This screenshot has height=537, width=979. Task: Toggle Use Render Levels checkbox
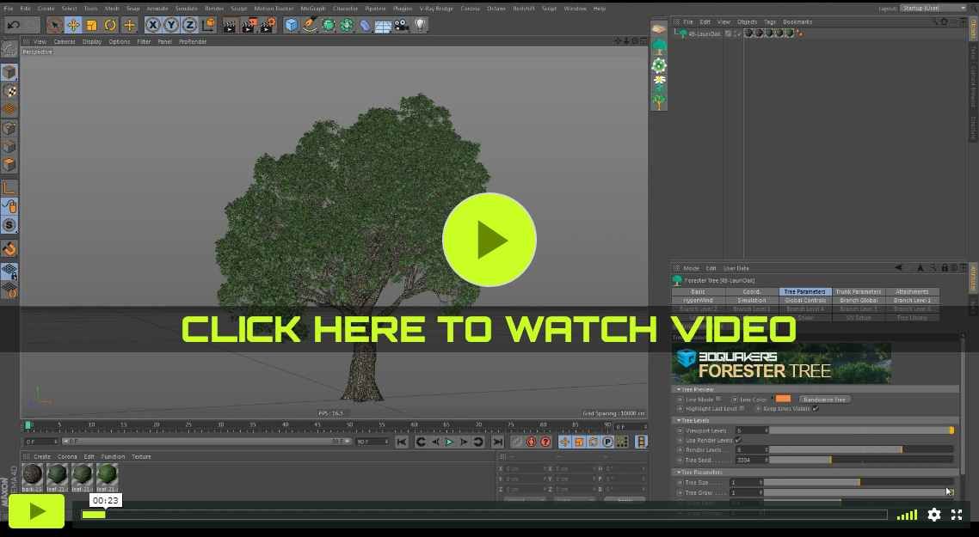tap(739, 440)
